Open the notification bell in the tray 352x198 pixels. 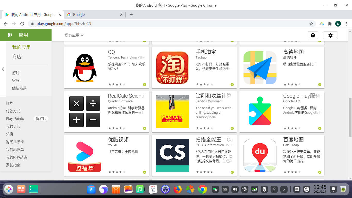(333, 189)
